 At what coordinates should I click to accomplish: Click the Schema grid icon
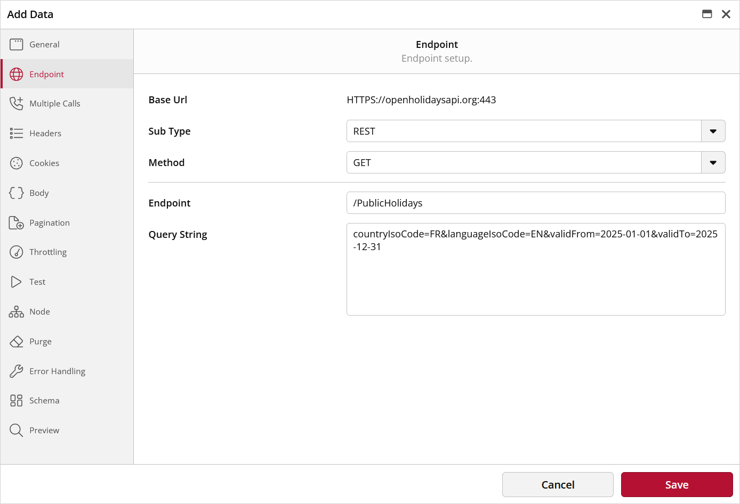point(17,400)
